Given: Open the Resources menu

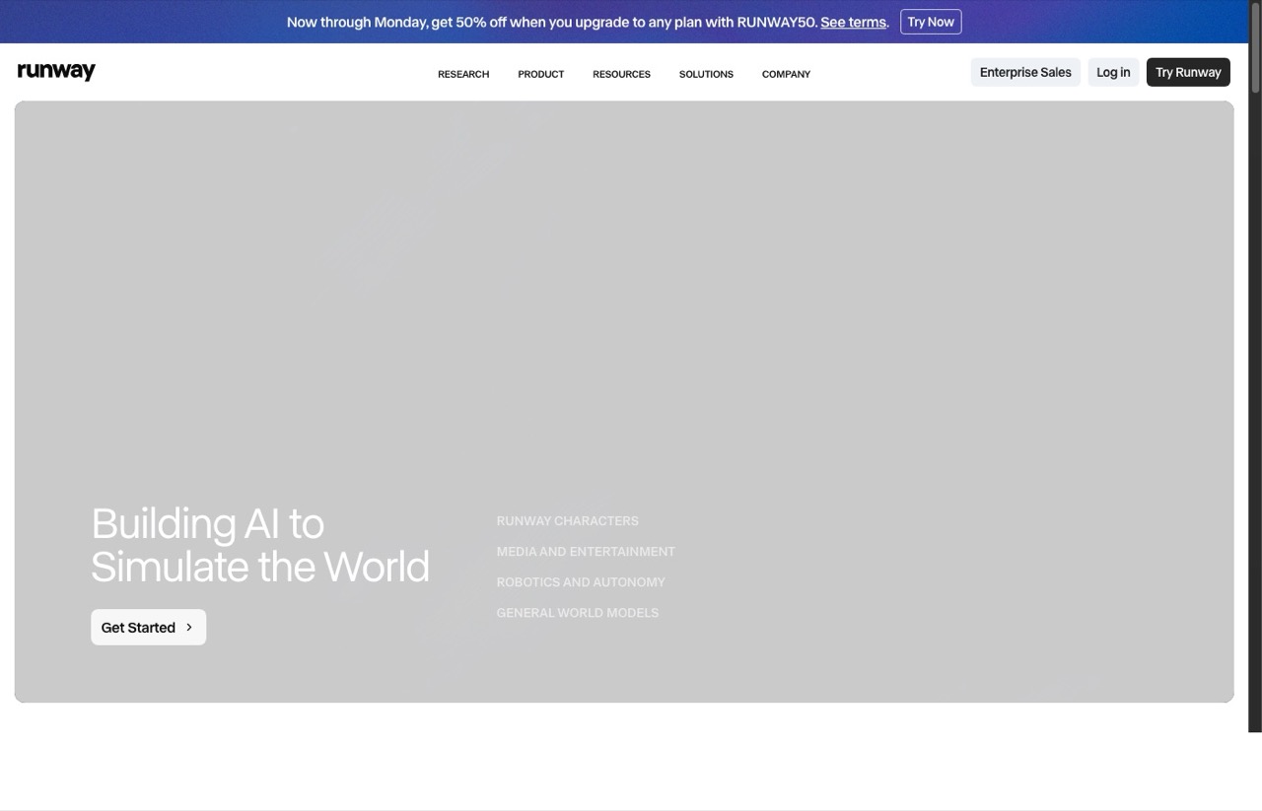Looking at the screenshot, I should [x=621, y=74].
